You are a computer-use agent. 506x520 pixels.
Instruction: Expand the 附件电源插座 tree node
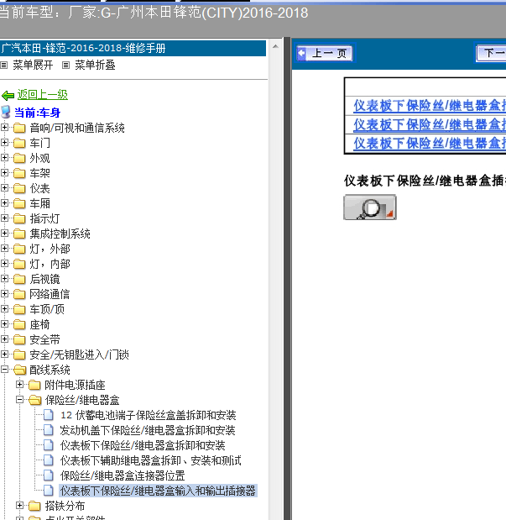click(20, 385)
